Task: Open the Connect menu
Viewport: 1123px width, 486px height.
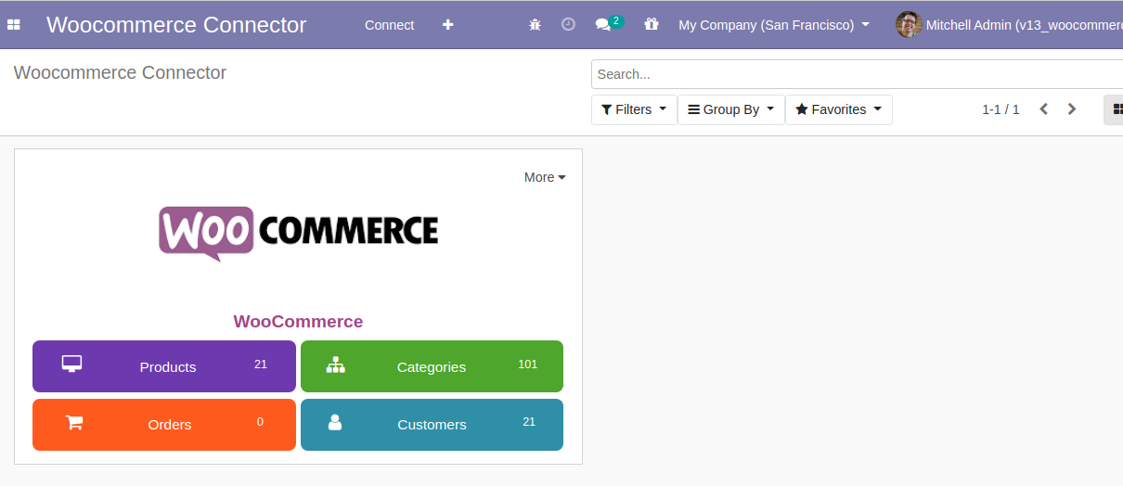Action: [390, 25]
